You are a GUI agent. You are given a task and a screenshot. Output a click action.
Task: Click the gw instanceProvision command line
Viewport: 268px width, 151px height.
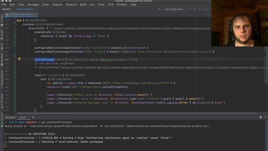57,122
